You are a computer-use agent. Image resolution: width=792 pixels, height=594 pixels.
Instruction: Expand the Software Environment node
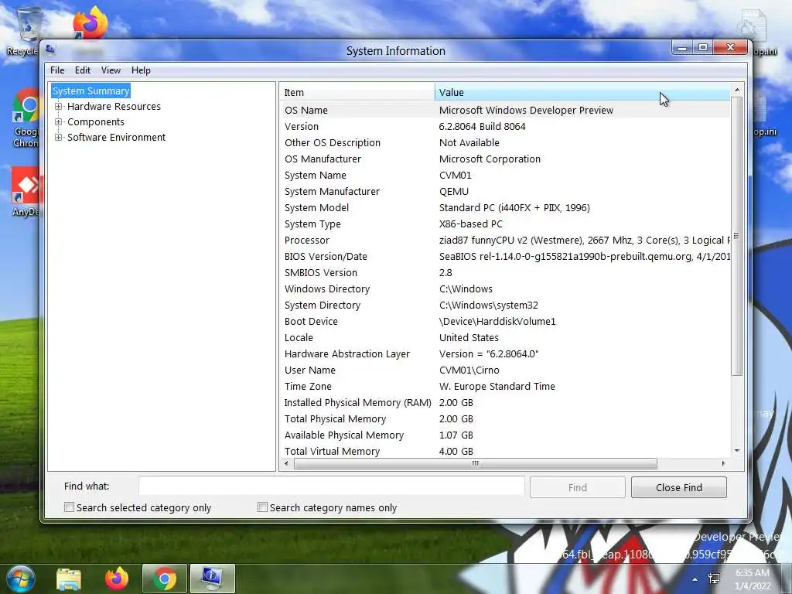(x=59, y=138)
